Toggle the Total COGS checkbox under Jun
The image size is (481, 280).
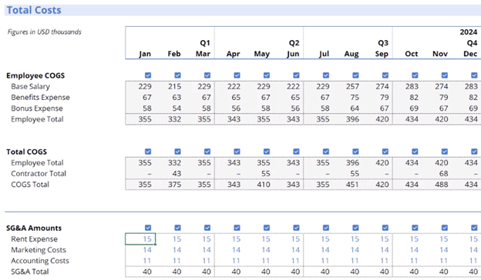[x=296, y=152]
